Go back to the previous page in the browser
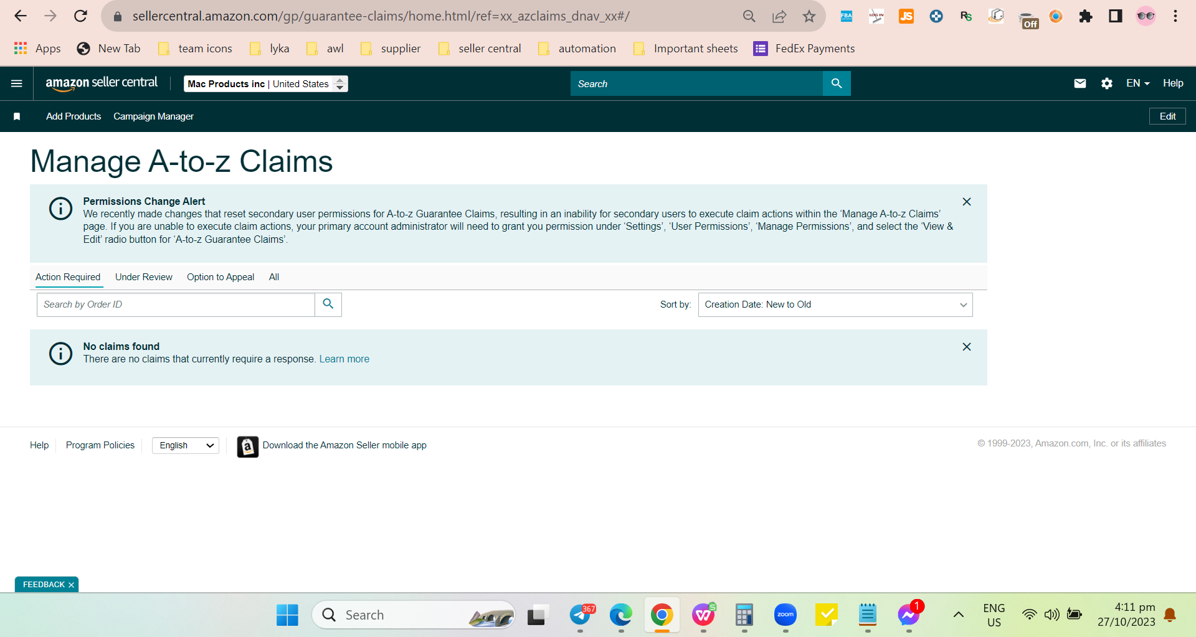 (x=21, y=16)
